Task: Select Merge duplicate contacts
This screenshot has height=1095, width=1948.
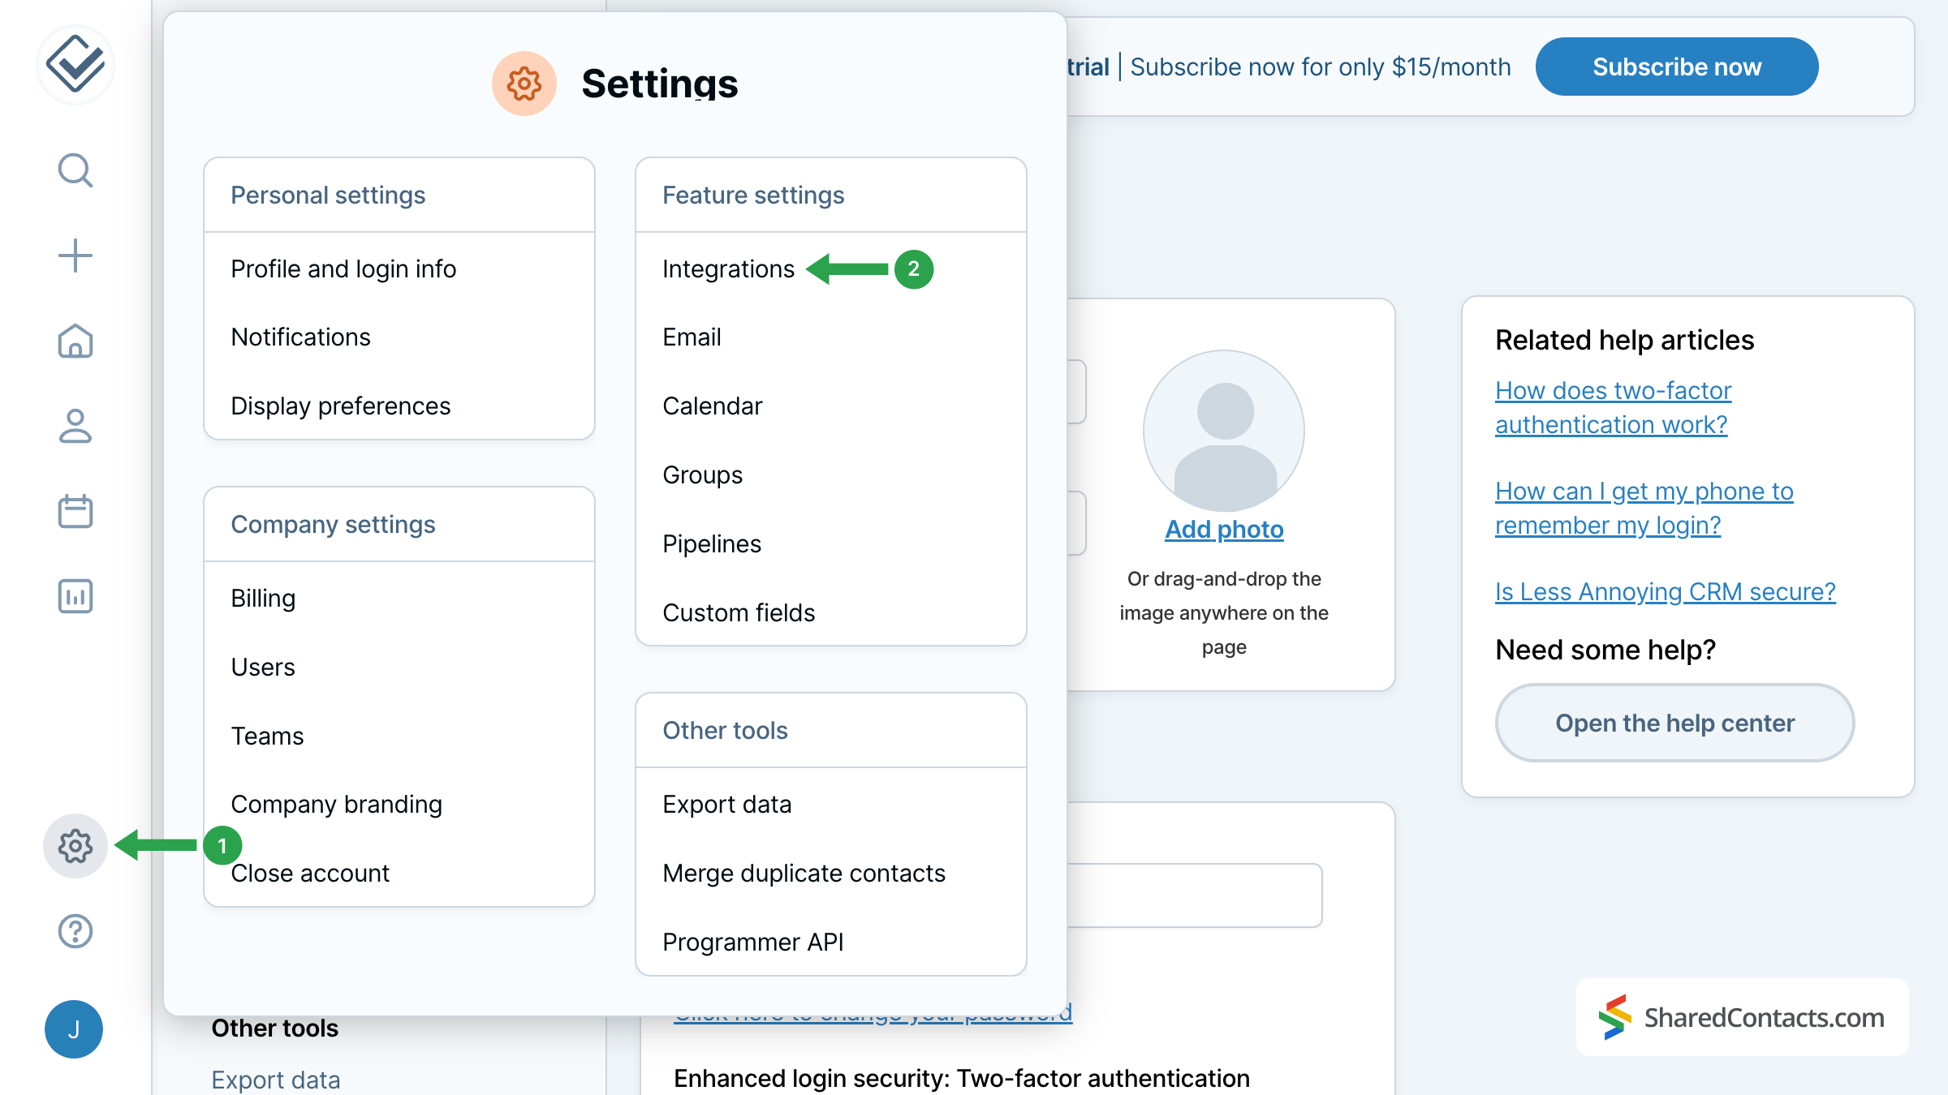Action: [x=804, y=873]
